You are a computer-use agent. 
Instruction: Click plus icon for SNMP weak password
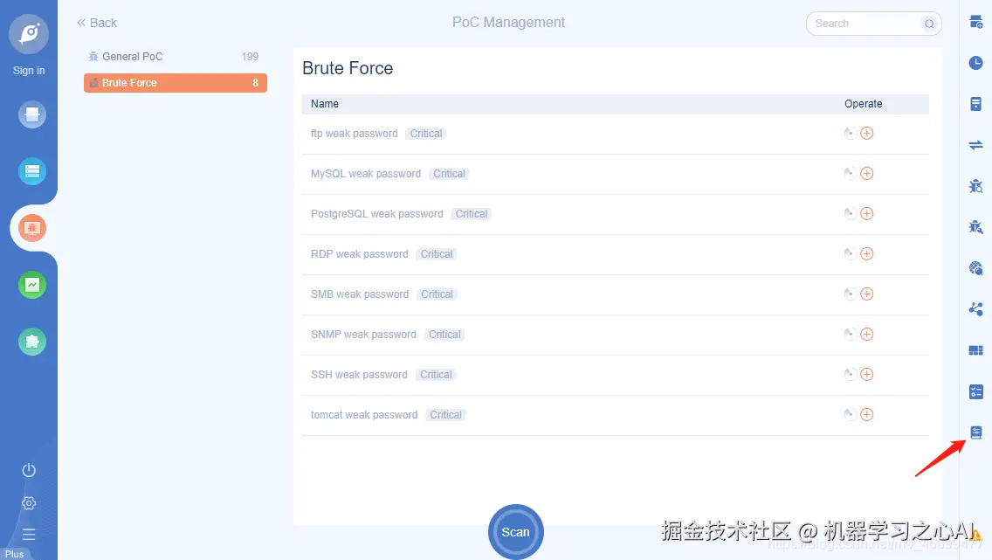[867, 334]
